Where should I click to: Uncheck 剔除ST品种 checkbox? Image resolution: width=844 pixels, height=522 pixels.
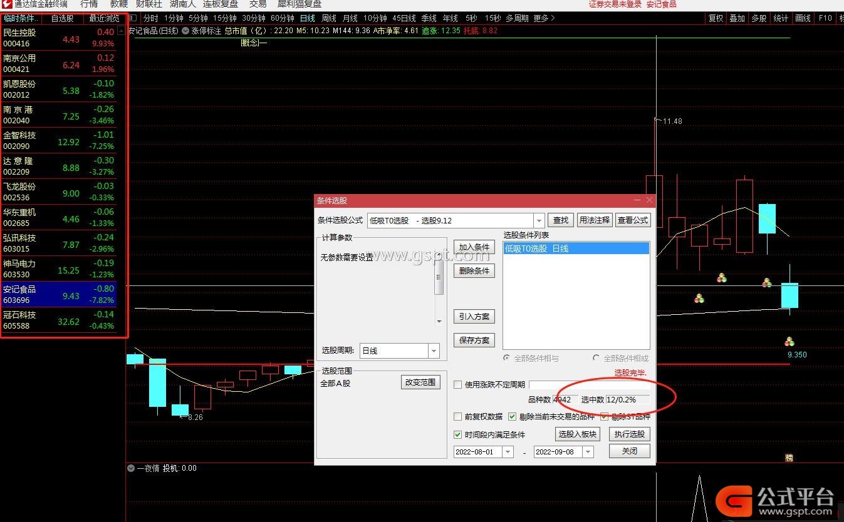[605, 416]
